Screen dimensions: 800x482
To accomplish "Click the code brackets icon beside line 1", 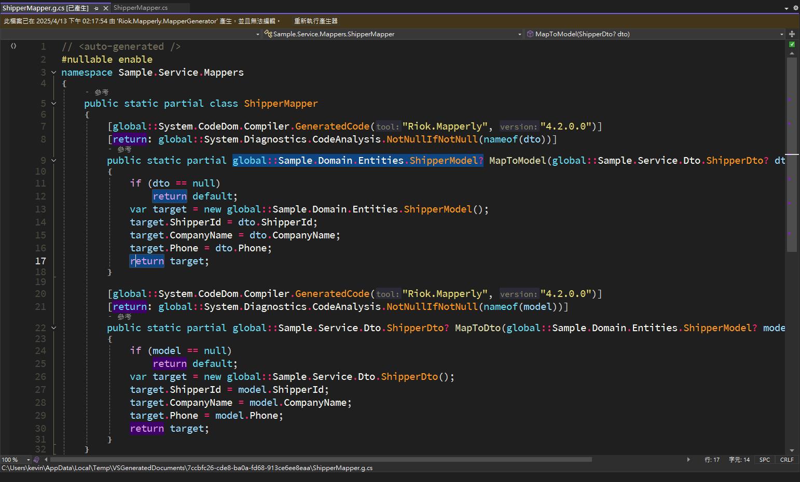I will point(13,46).
